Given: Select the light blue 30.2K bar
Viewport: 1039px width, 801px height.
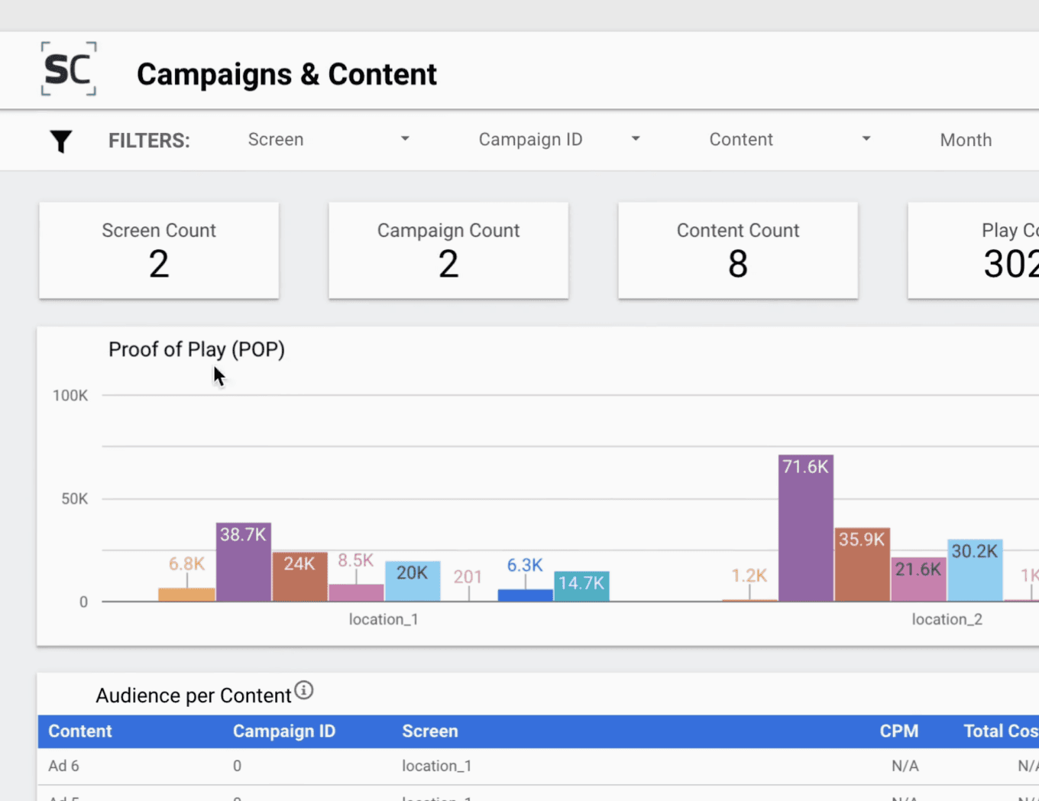Looking at the screenshot, I should (x=975, y=570).
